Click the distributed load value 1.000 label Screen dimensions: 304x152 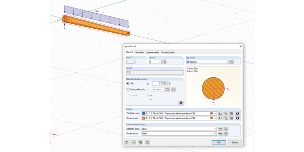96,11
